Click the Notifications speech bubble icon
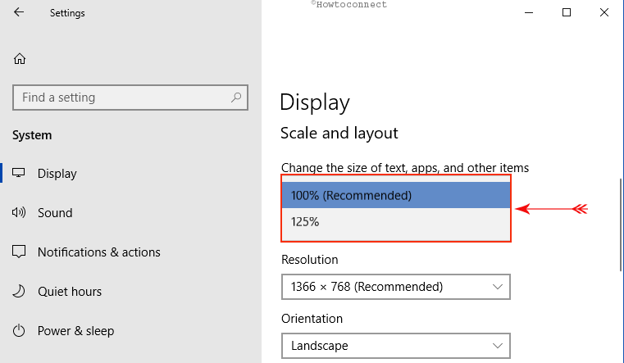This screenshot has height=363, width=624. click(x=19, y=252)
